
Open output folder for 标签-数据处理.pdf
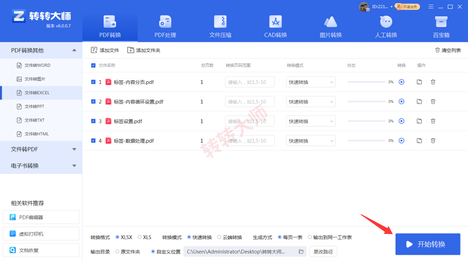[419, 140]
